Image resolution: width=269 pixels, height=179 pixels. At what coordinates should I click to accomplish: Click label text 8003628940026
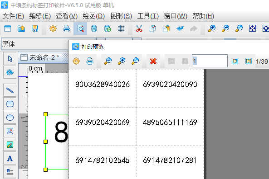click(x=103, y=85)
